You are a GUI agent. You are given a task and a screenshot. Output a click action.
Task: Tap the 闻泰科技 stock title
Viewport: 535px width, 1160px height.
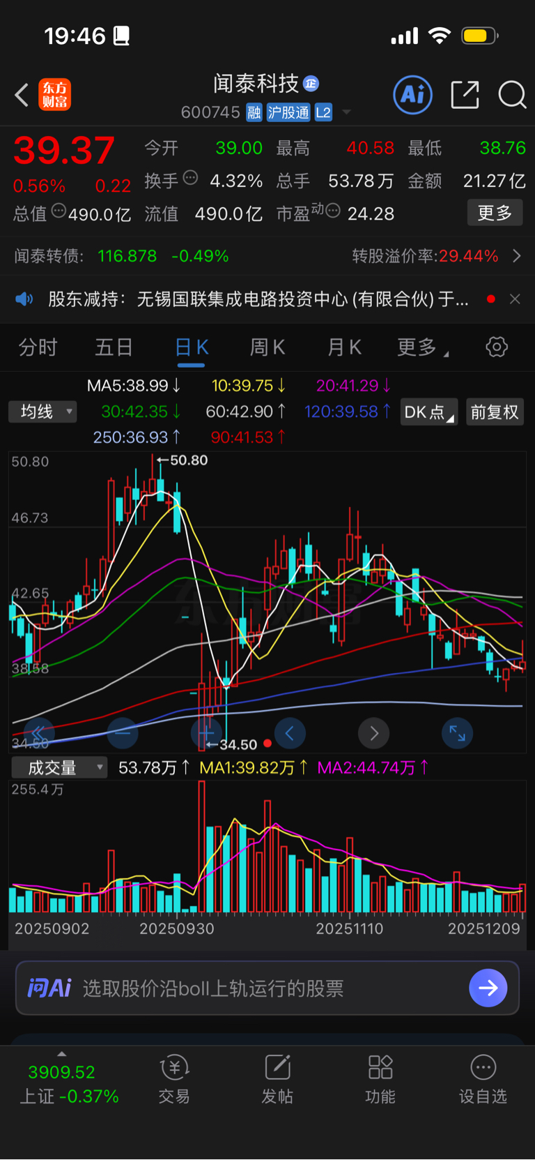click(256, 84)
